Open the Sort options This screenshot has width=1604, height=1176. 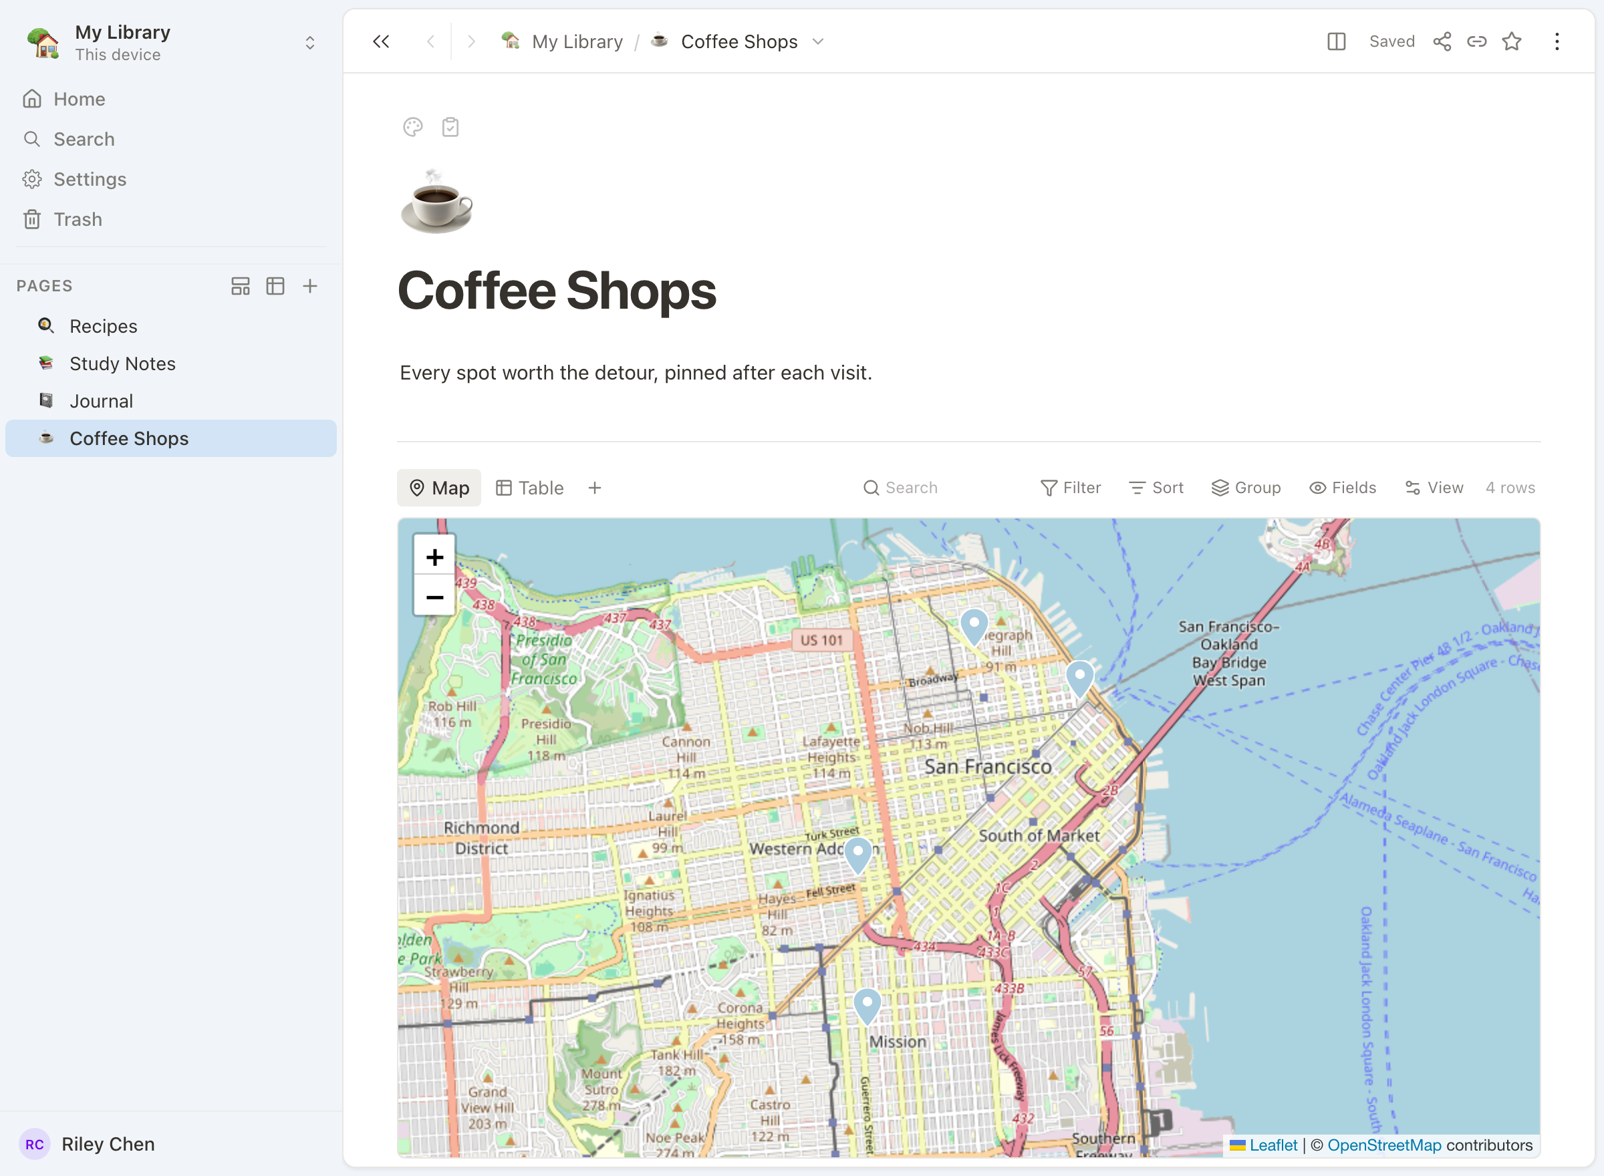click(1156, 488)
